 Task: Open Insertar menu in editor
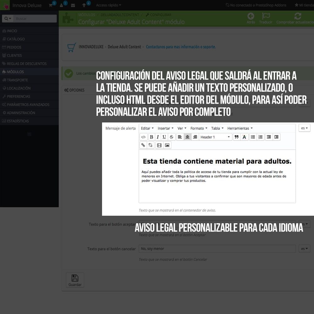165,128
